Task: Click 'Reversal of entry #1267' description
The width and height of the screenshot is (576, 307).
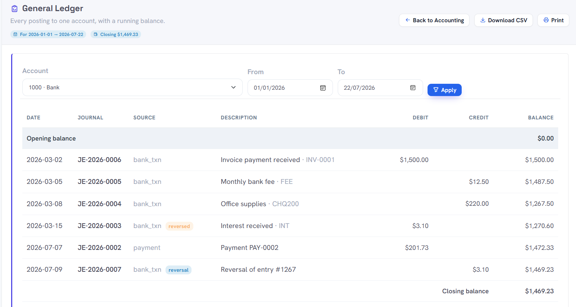Action: 258,270
